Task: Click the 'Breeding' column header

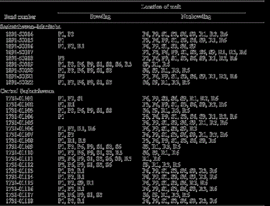Action: click(100, 17)
